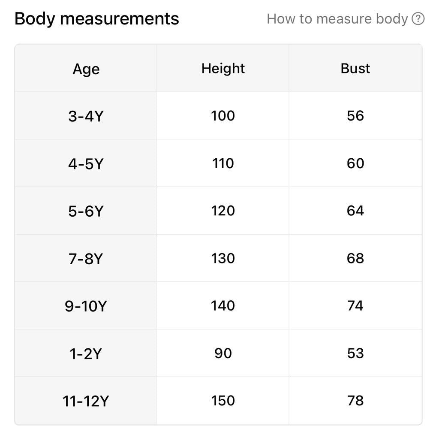Click the bust value 68
439x435 pixels.
(355, 258)
